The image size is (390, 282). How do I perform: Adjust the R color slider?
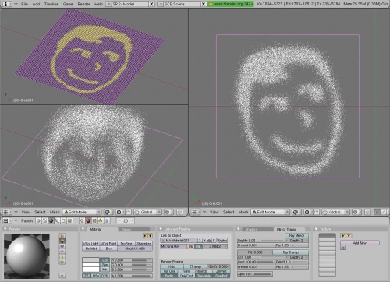[132, 260]
